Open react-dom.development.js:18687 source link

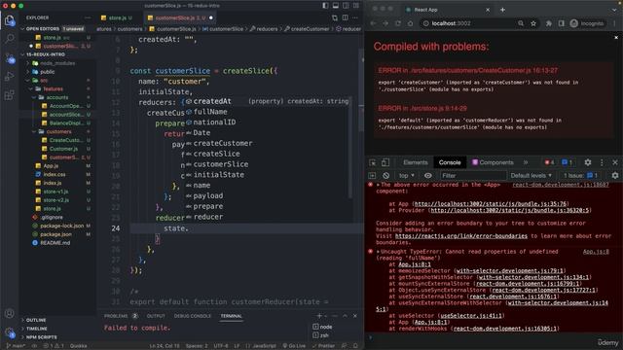click(561, 185)
